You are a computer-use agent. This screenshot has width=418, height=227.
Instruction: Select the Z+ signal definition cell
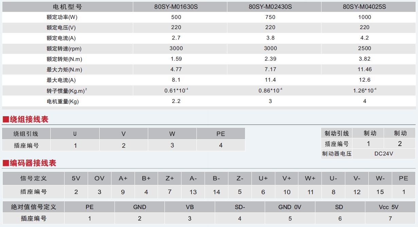pos(170,178)
